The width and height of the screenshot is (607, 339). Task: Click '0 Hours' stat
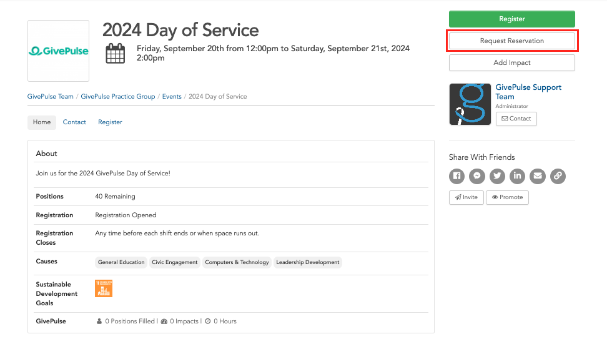tap(220, 321)
